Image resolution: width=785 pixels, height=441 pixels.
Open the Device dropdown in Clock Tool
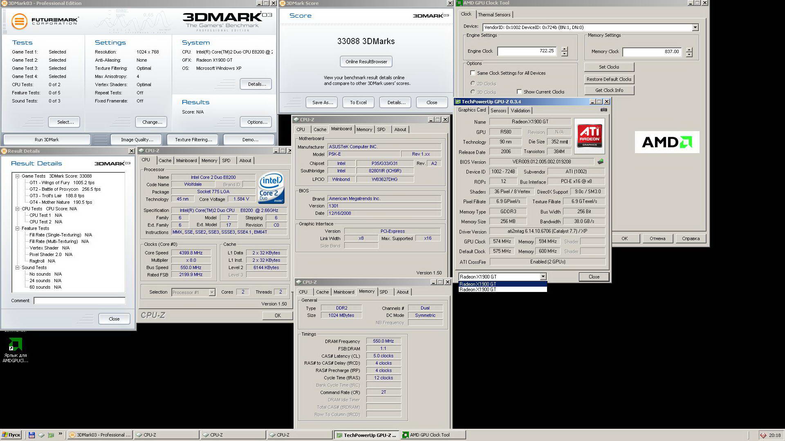tap(695, 27)
